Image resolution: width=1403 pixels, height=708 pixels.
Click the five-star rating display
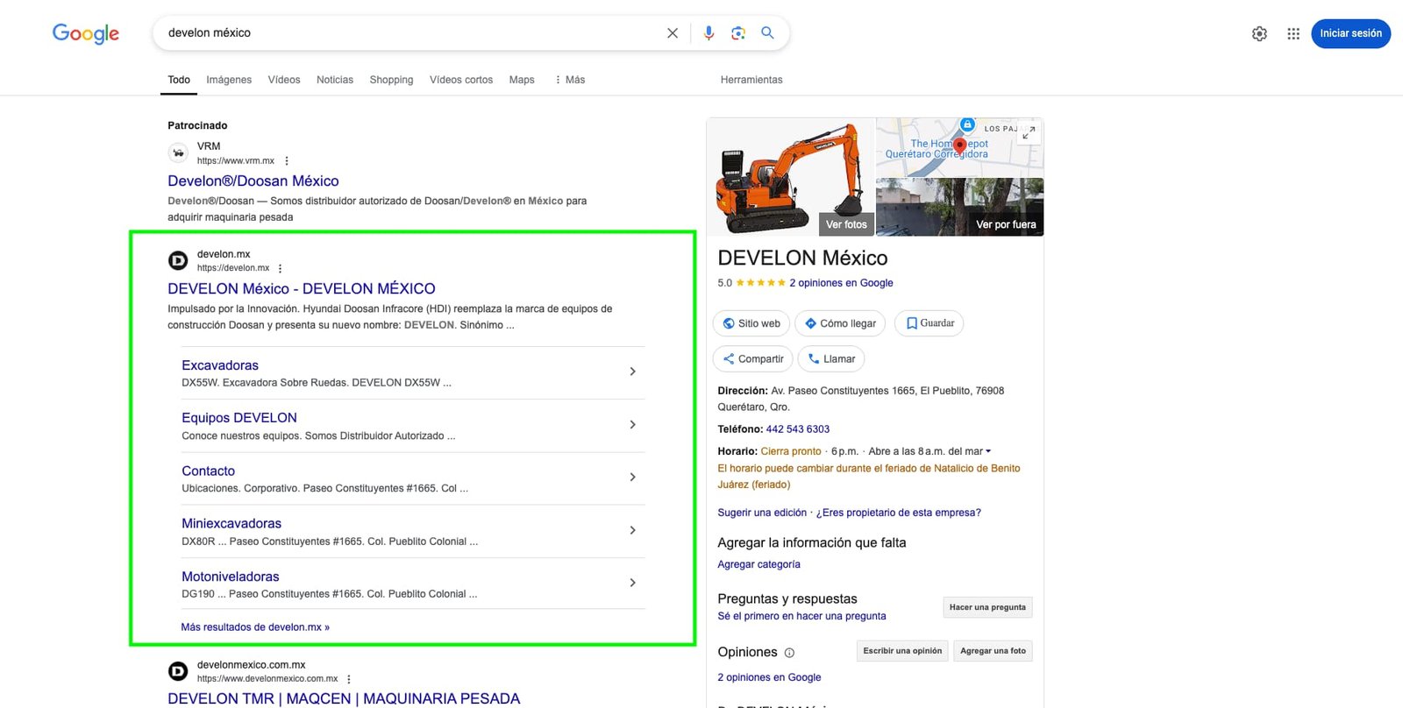coord(761,283)
